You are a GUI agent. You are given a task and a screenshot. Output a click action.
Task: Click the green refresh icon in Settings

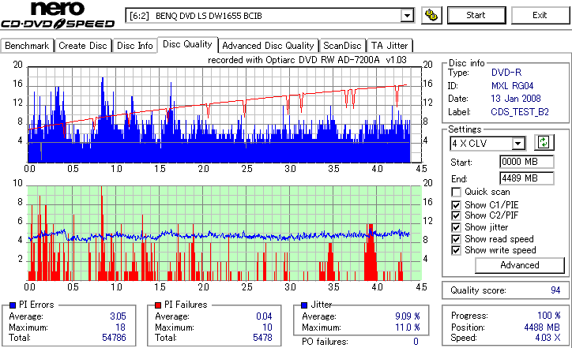tap(544, 143)
